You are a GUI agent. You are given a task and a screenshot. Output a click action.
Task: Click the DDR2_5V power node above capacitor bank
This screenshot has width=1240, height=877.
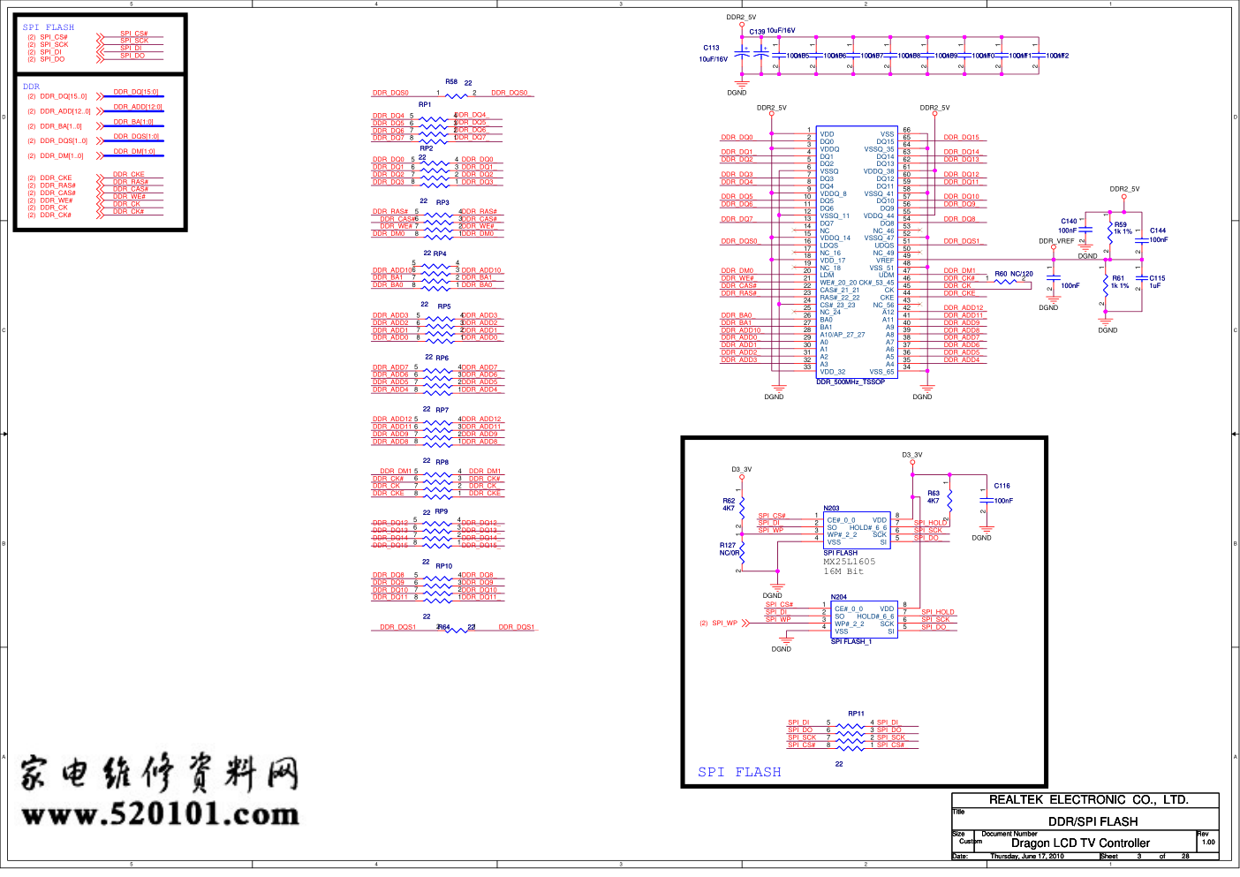click(741, 24)
